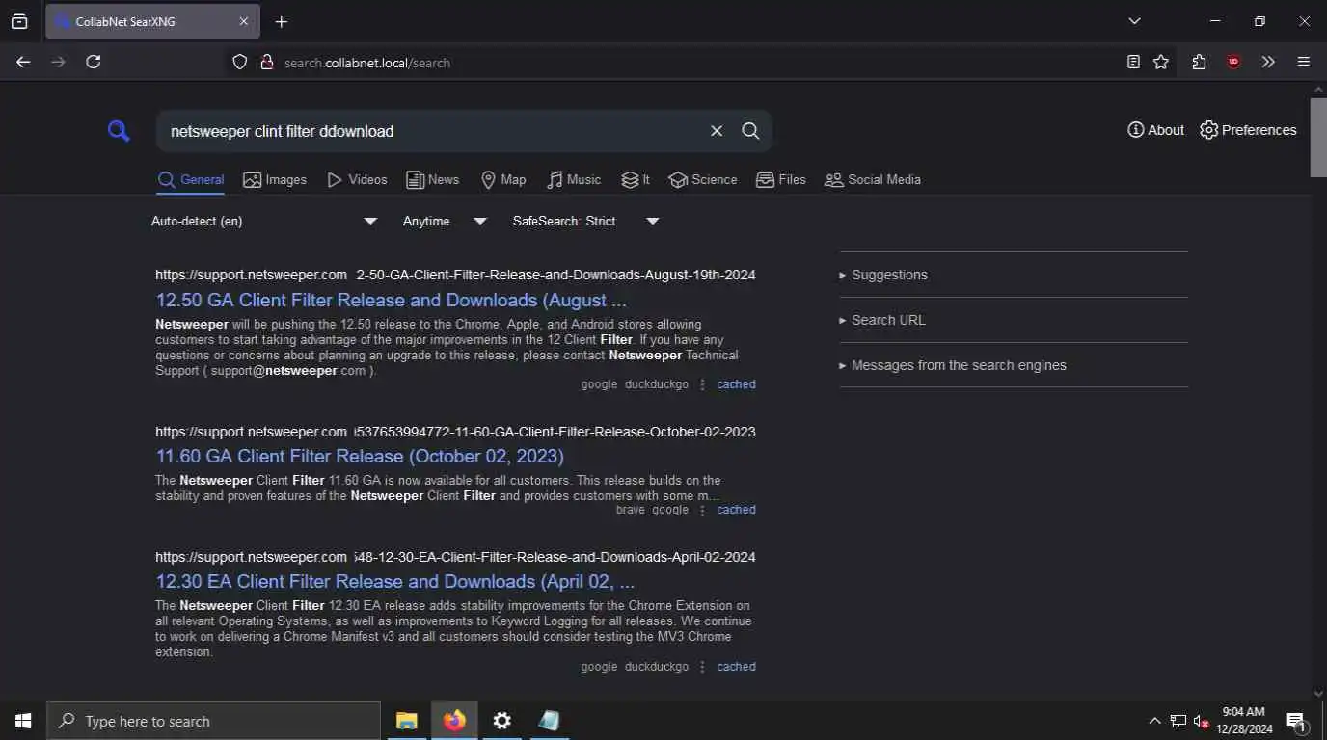Open the Auto-detect (en) language dropdown
This screenshot has height=740, width=1327.
click(264, 222)
